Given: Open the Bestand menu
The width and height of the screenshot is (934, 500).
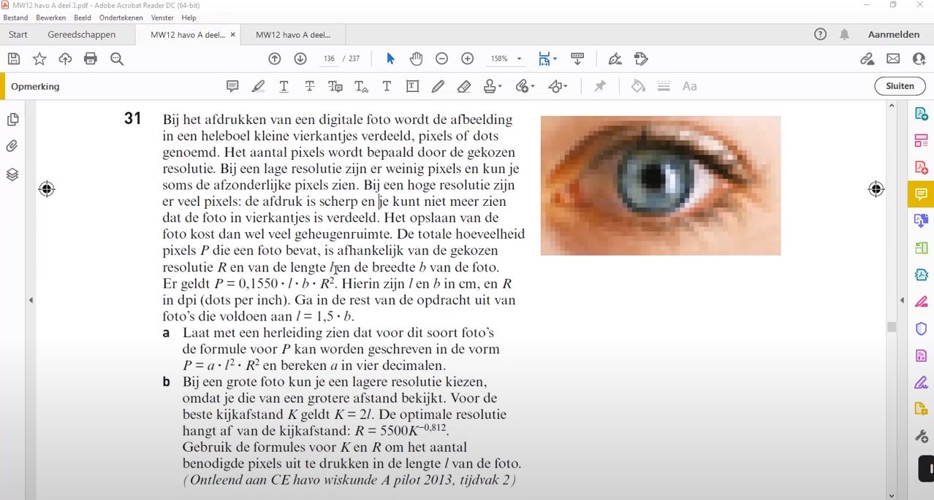Looking at the screenshot, I should (16, 18).
